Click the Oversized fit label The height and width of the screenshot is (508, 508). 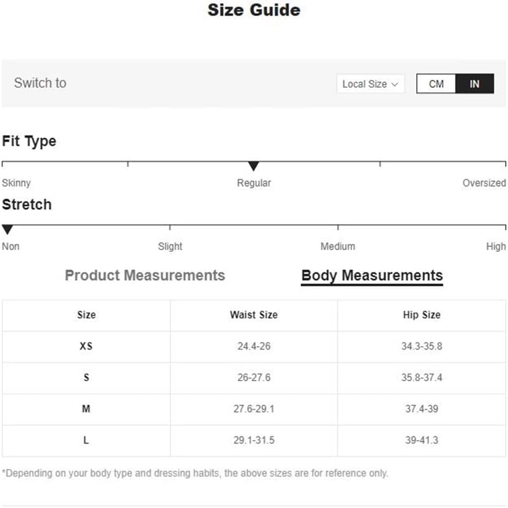tap(484, 183)
